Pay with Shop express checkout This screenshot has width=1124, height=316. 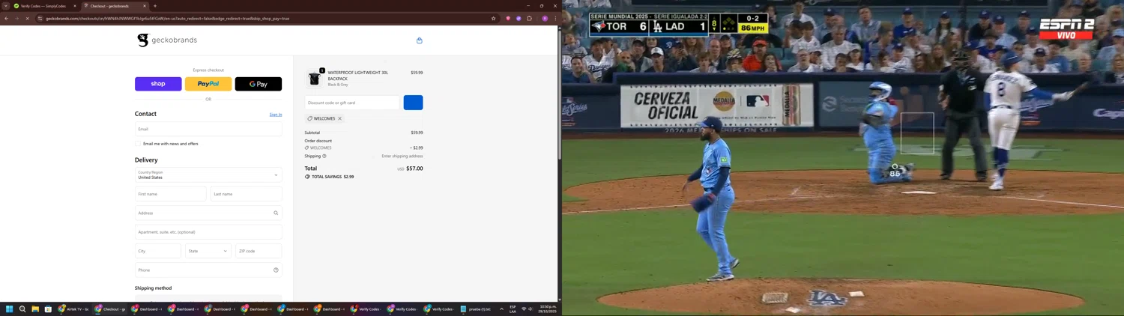tap(158, 84)
